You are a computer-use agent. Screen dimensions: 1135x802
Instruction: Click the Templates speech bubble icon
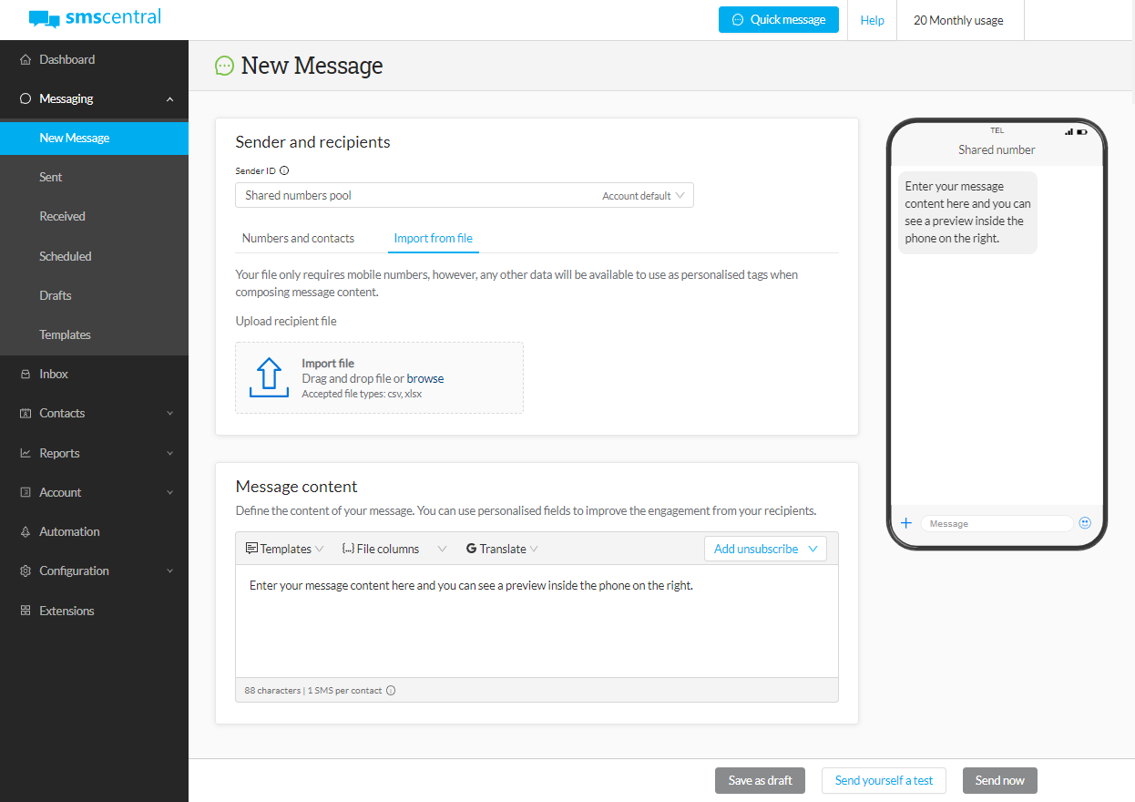point(251,549)
